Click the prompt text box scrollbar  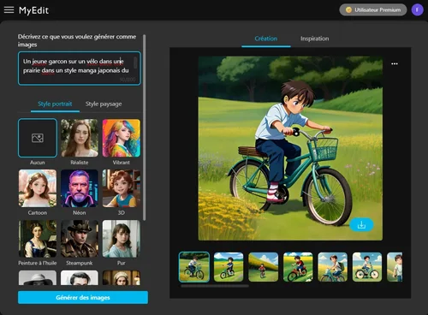tap(135, 63)
